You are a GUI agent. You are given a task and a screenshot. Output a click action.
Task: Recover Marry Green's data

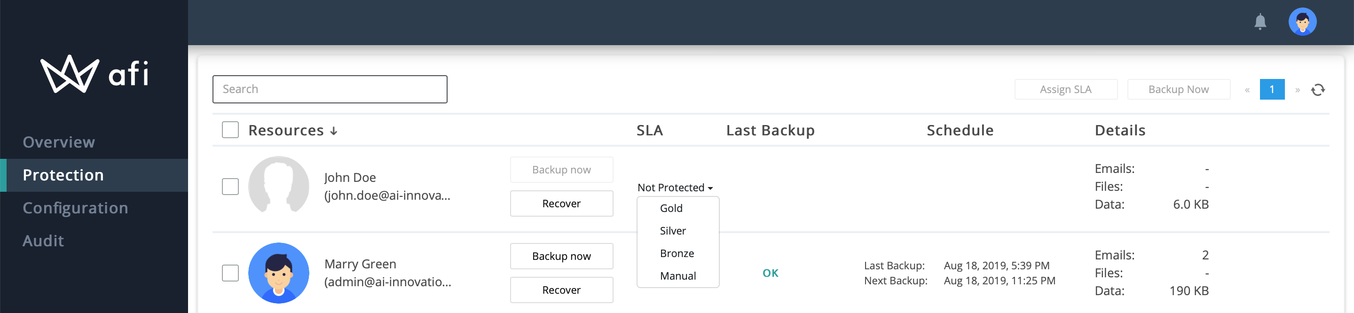click(x=561, y=290)
